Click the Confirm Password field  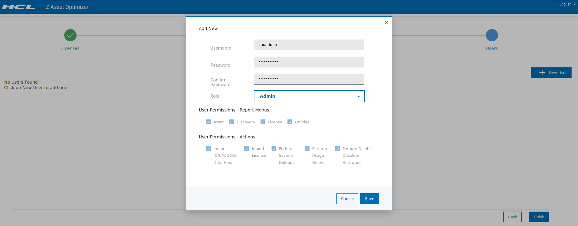(x=309, y=79)
